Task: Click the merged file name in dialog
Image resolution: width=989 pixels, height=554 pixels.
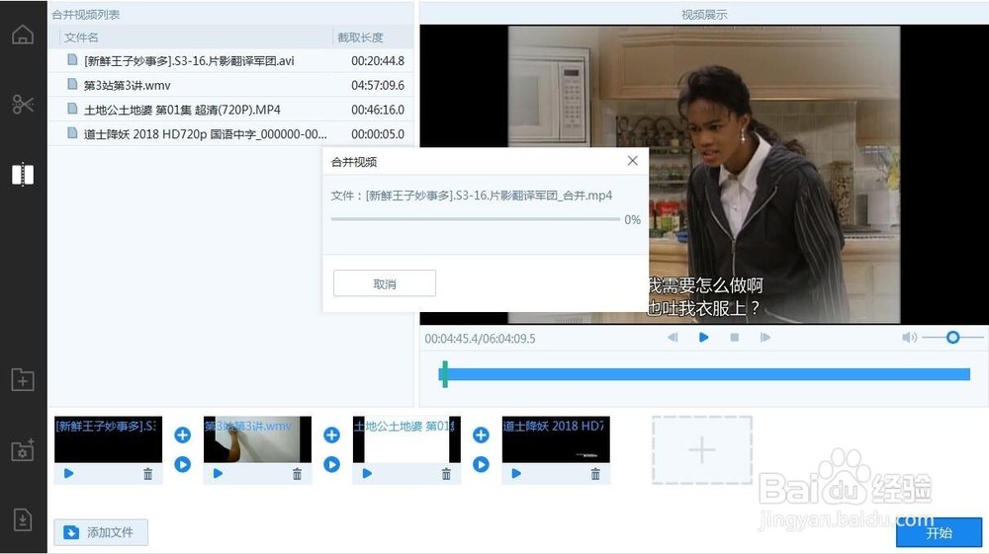Action: [x=489, y=196]
